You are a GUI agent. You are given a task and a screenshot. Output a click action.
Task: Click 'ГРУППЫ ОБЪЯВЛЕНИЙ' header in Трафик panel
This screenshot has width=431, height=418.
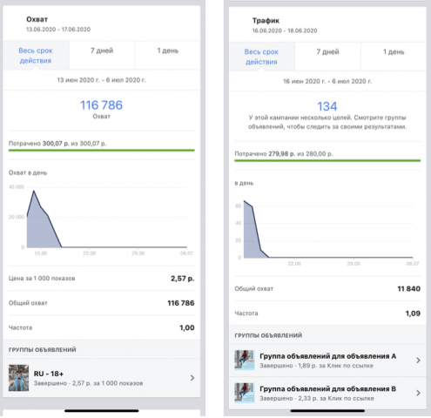click(268, 335)
